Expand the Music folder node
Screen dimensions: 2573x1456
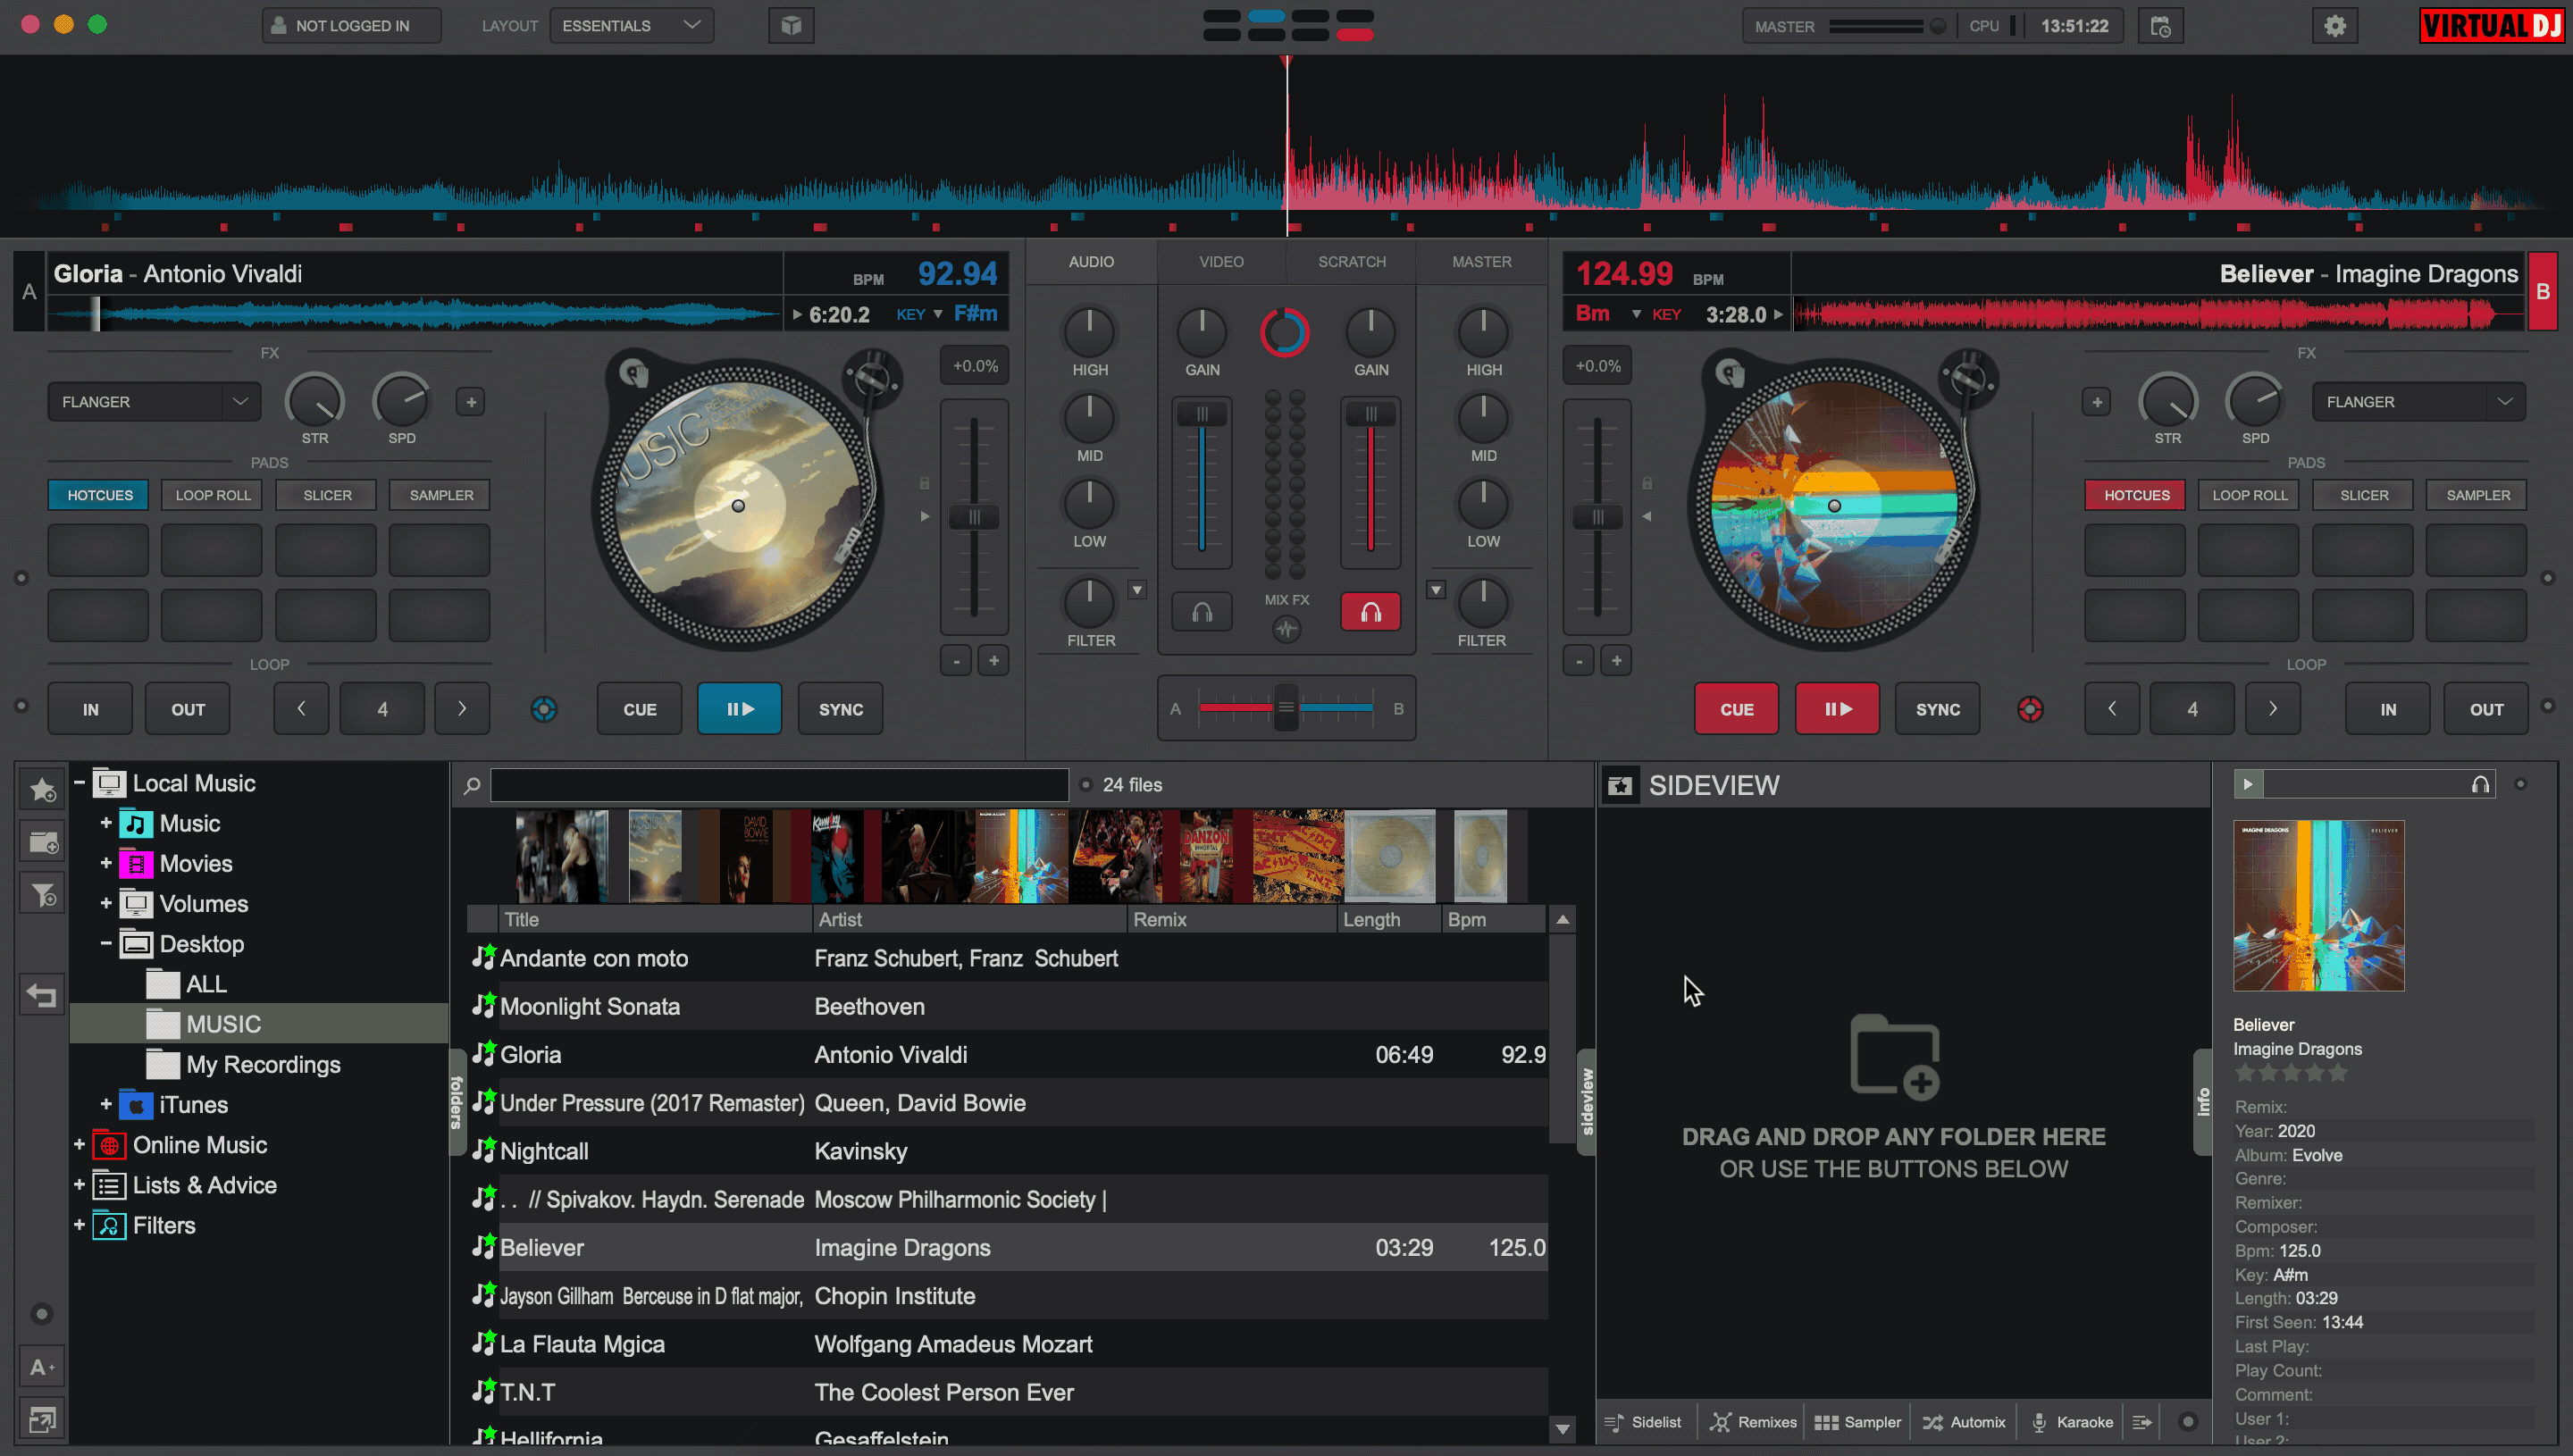106,823
